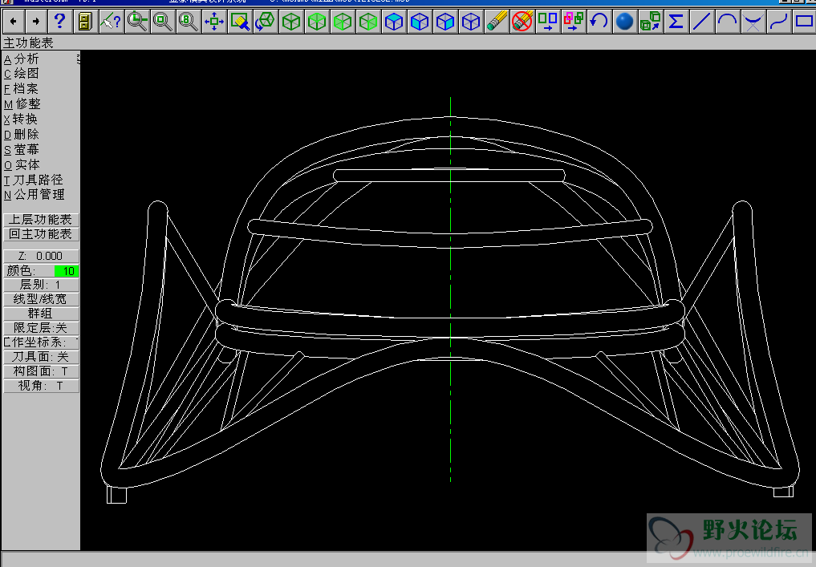Viewport: 816px width, 567px height.
Task: Open the O 实体 menu item
Action: tap(22, 164)
